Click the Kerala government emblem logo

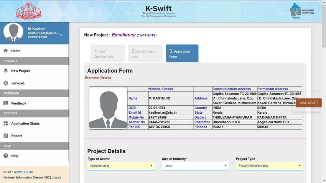coord(29,11)
